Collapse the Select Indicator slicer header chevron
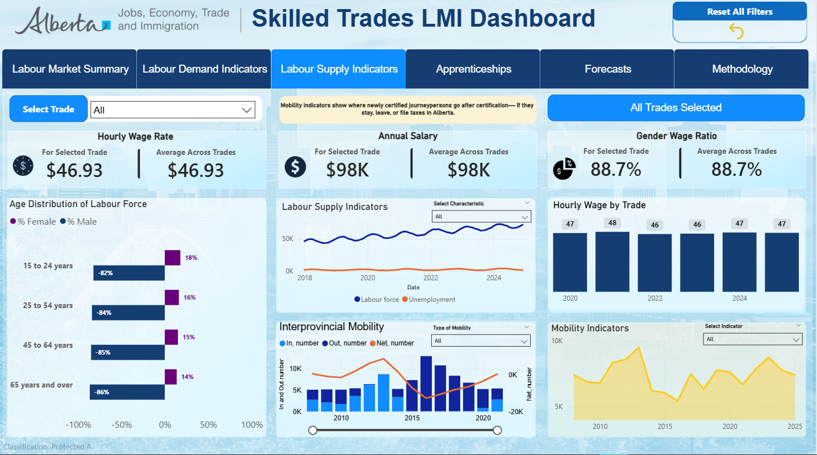Screen dimensions: 817x455 point(798,326)
